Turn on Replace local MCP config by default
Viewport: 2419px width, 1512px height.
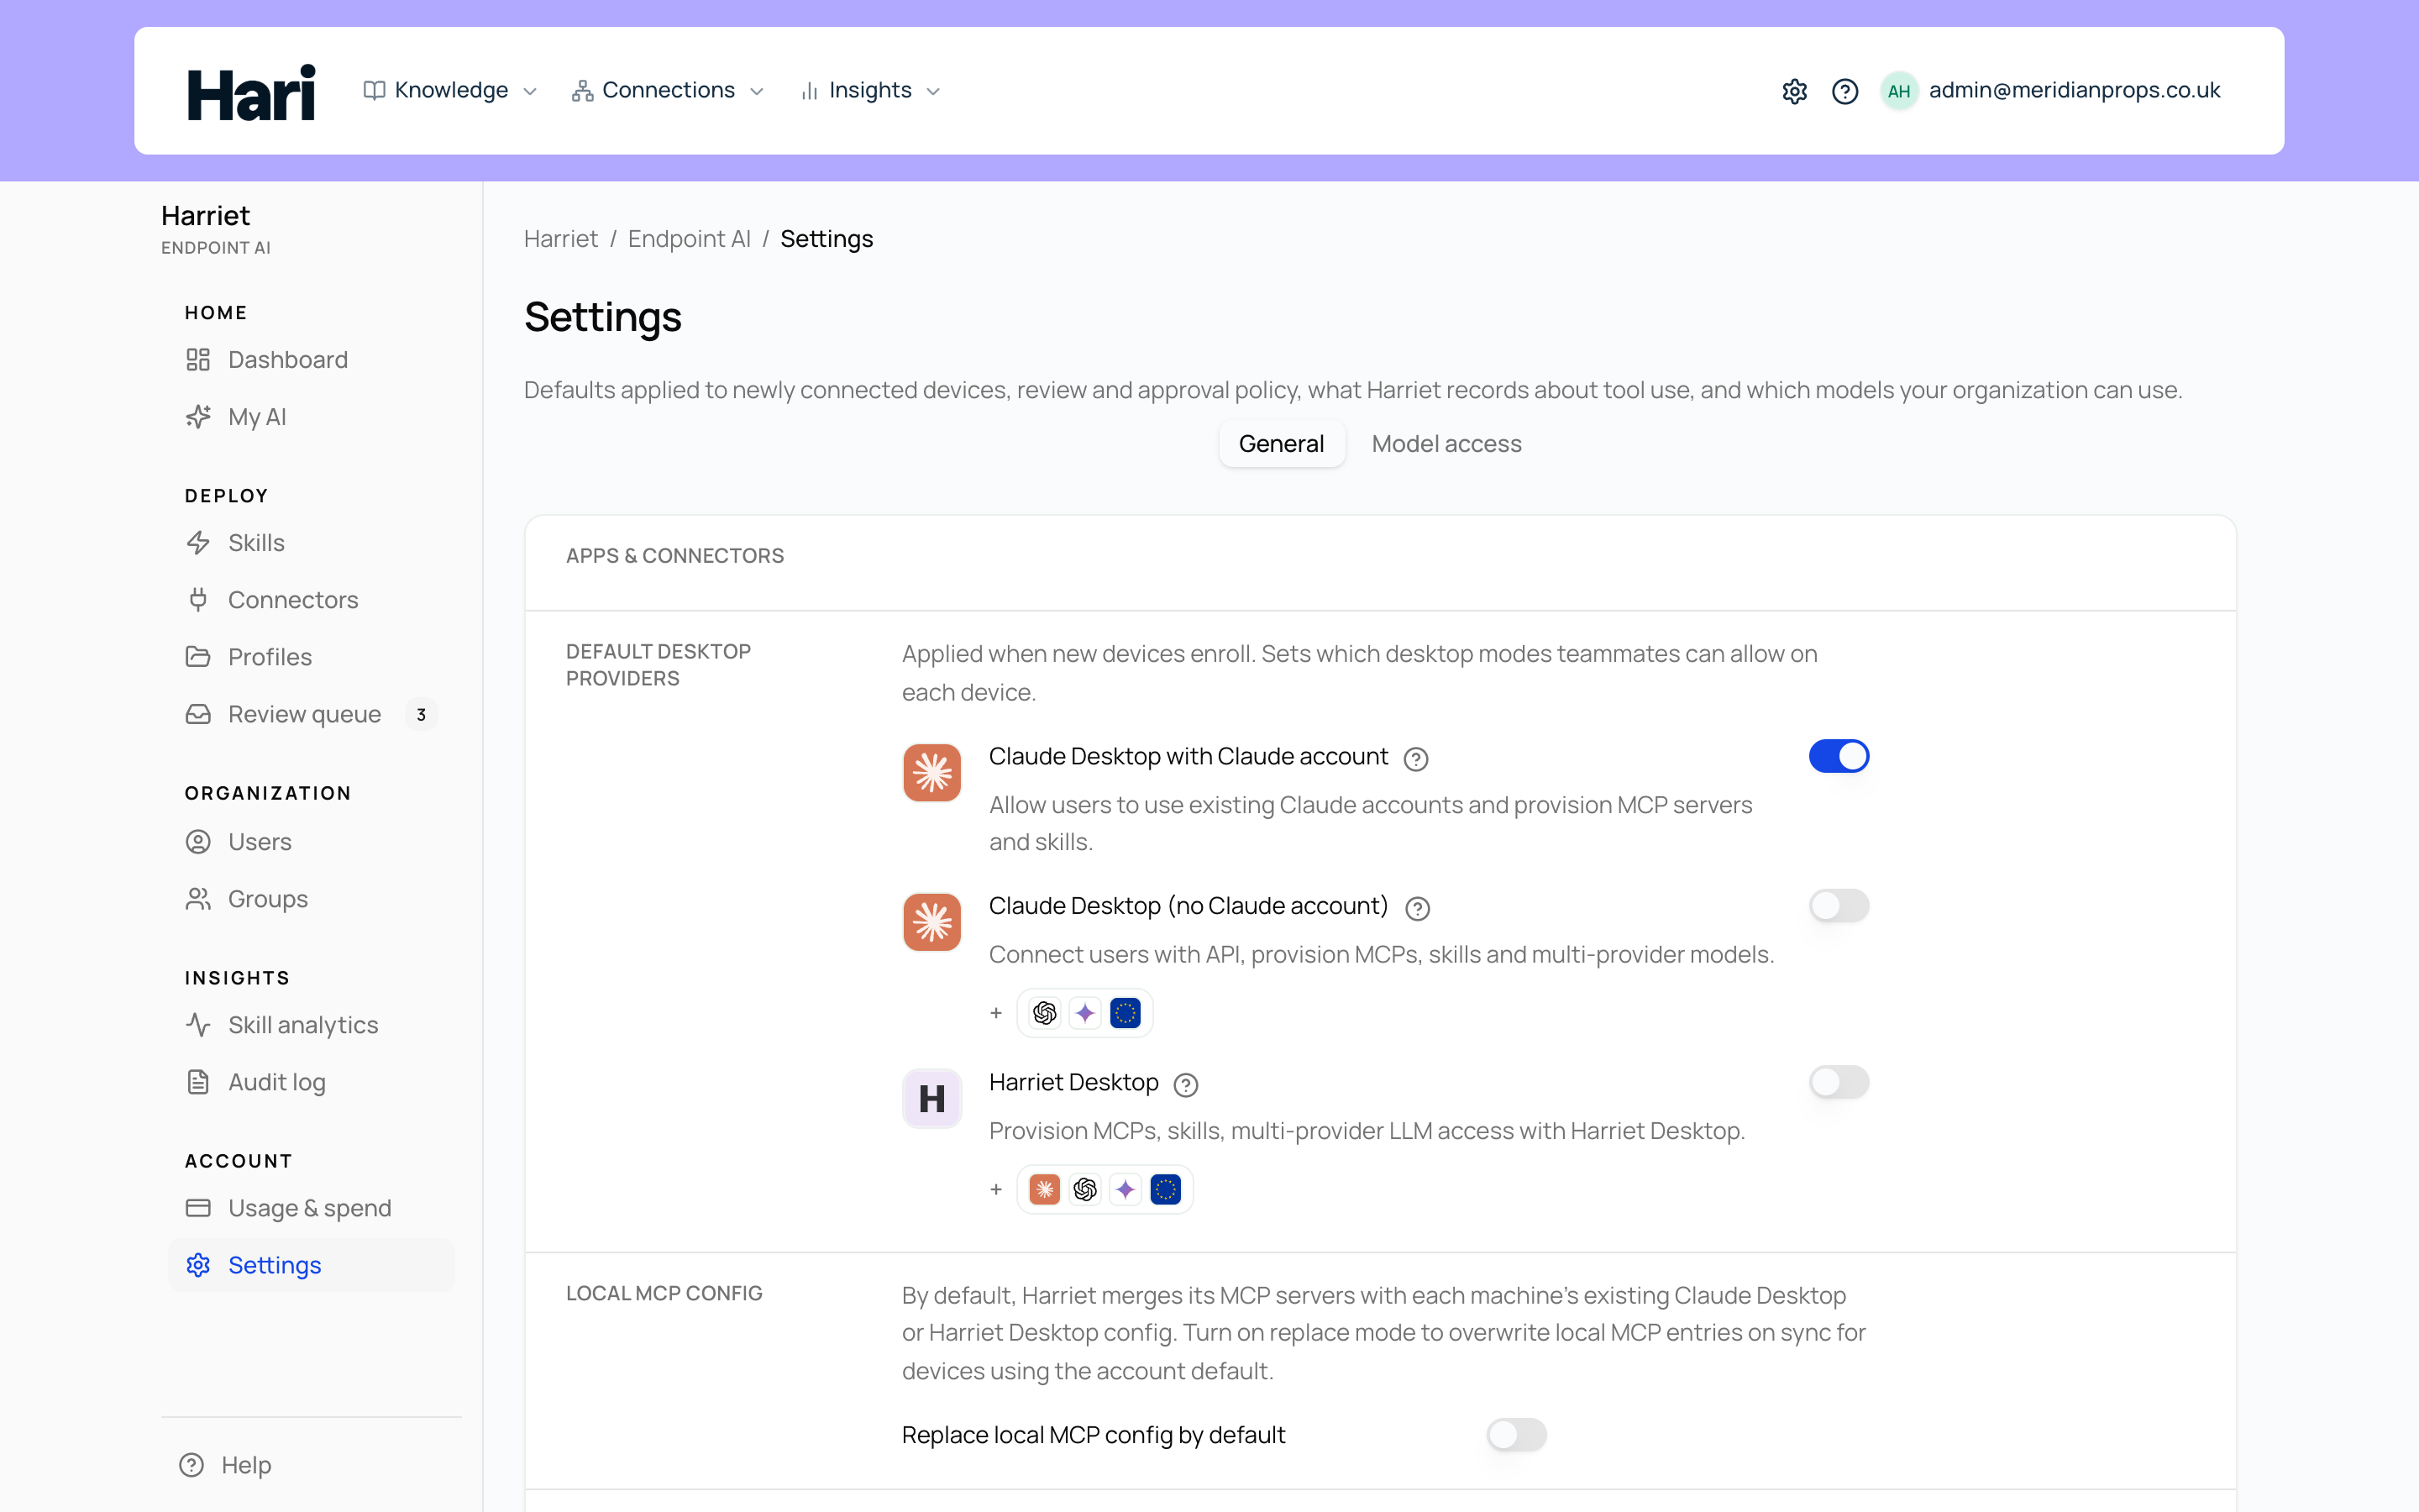tap(1516, 1435)
